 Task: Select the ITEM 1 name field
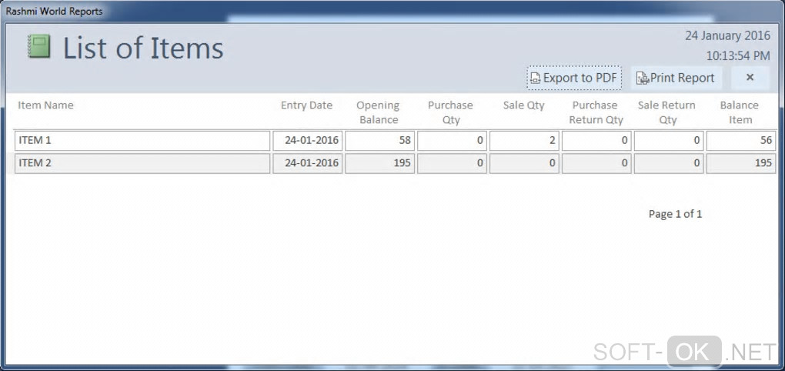click(142, 141)
